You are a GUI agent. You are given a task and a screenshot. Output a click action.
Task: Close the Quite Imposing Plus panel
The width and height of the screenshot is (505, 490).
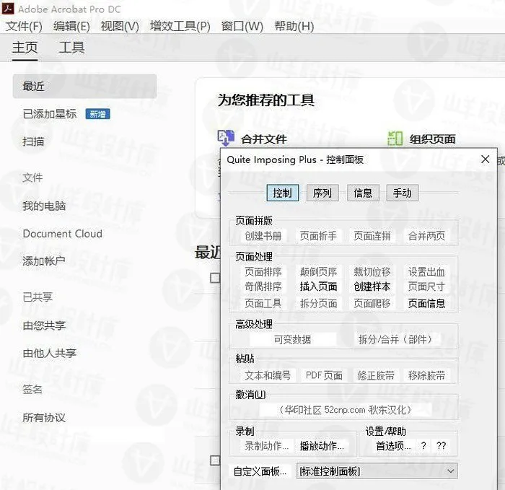(486, 159)
